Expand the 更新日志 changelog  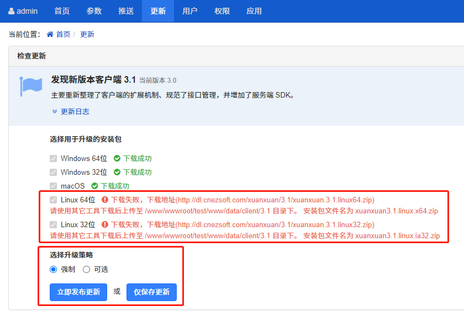pos(70,111)
